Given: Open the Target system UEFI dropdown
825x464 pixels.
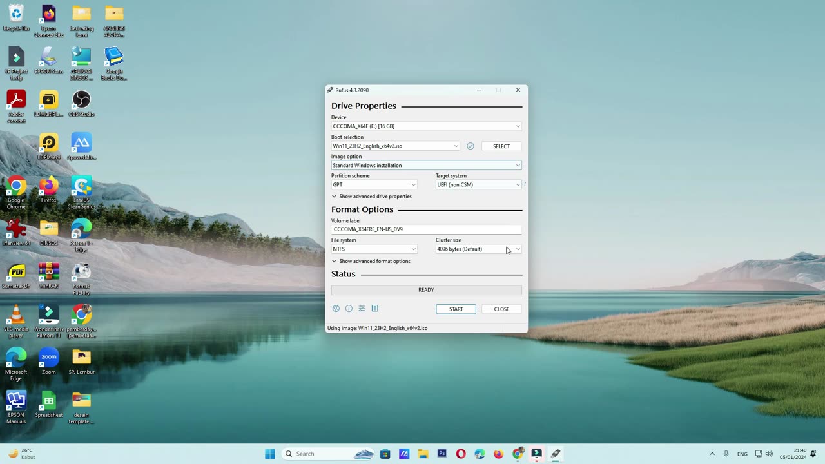Looking at the screenshot, I should 478,185.
